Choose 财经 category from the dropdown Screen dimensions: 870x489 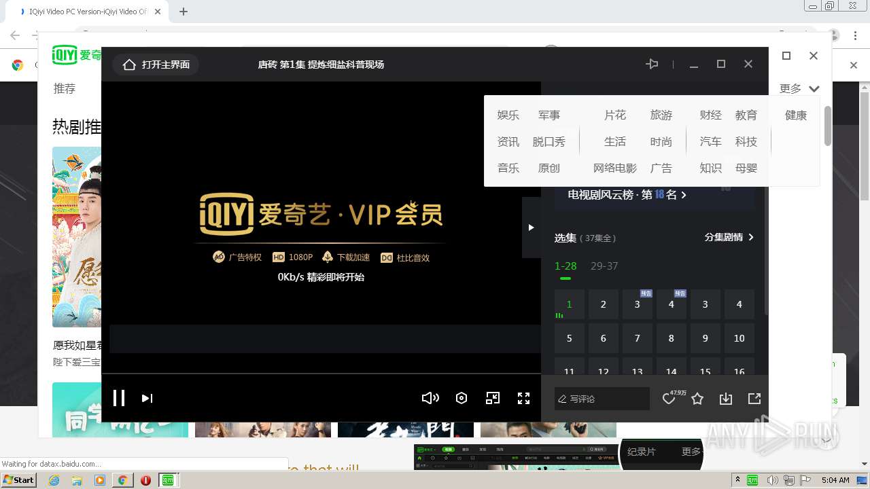pos(711,115)
